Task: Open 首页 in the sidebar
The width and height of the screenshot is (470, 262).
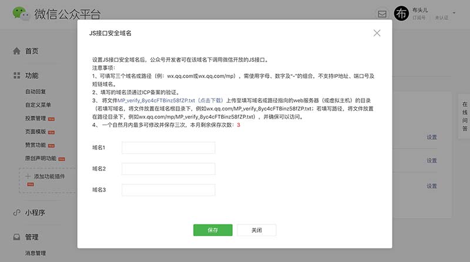Action: click(x=32, y=51)
